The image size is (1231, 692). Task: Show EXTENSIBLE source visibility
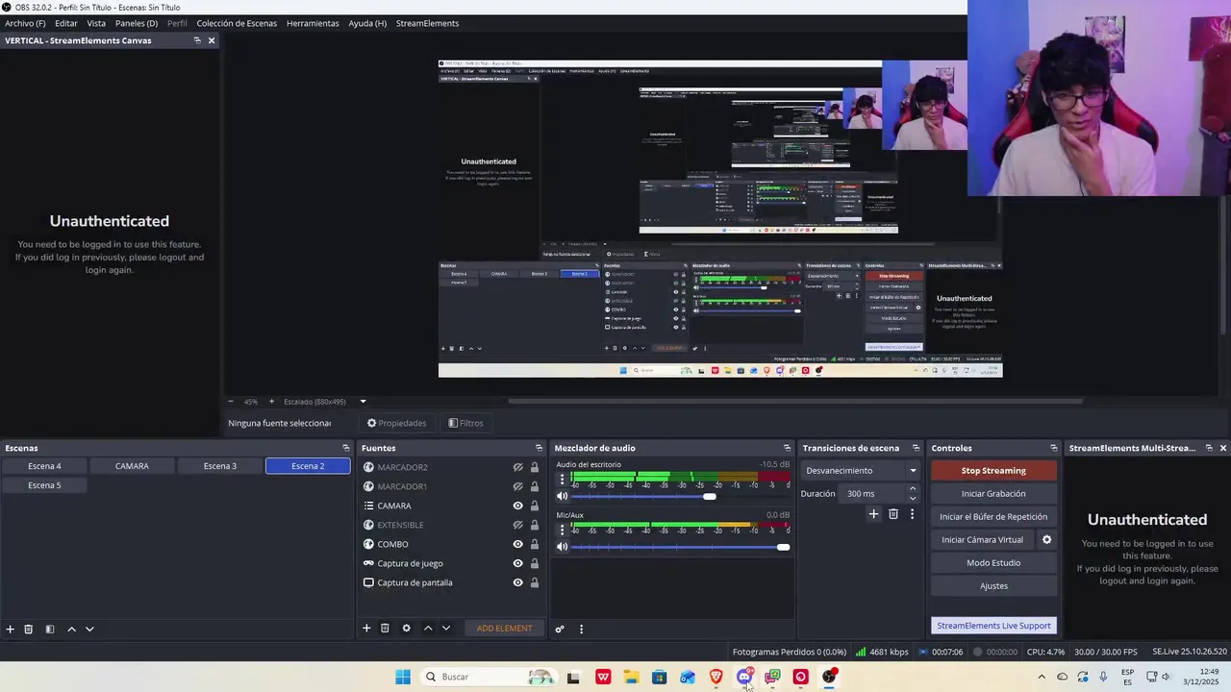pyautogui.click(x=517, y=525)
